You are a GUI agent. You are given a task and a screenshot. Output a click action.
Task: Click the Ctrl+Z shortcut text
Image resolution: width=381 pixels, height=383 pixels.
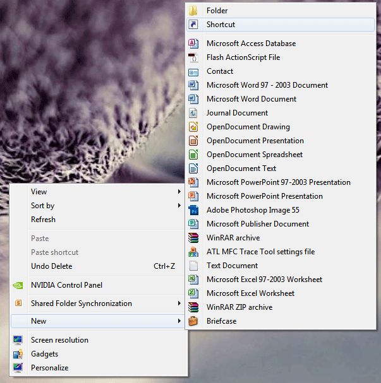click(x=164, y=266)
